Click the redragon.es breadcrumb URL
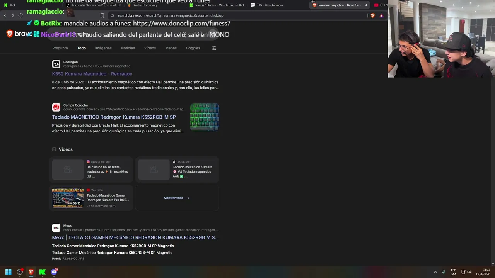 click(x=97, y=66)
